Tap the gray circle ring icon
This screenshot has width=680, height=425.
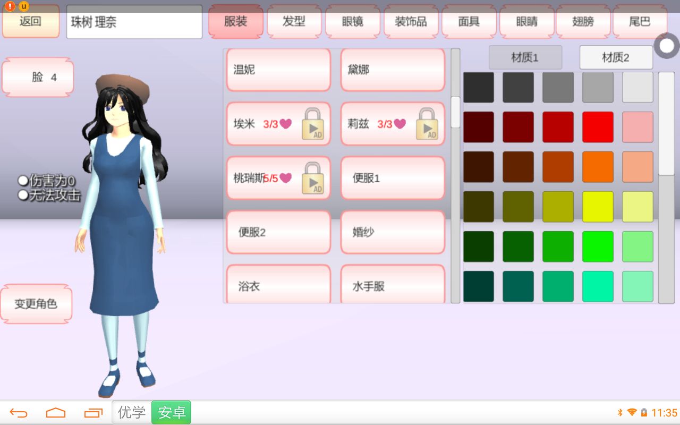click(x=666, y=46)
